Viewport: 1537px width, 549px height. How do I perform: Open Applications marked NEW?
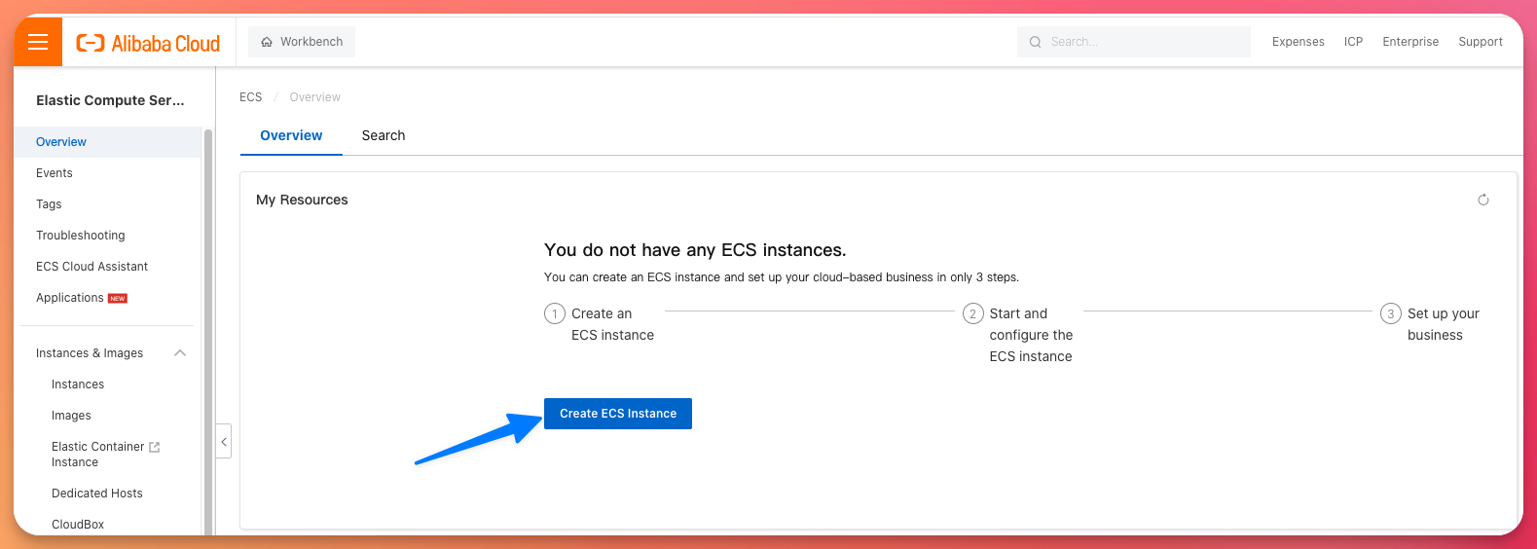[x=70, y=298]
